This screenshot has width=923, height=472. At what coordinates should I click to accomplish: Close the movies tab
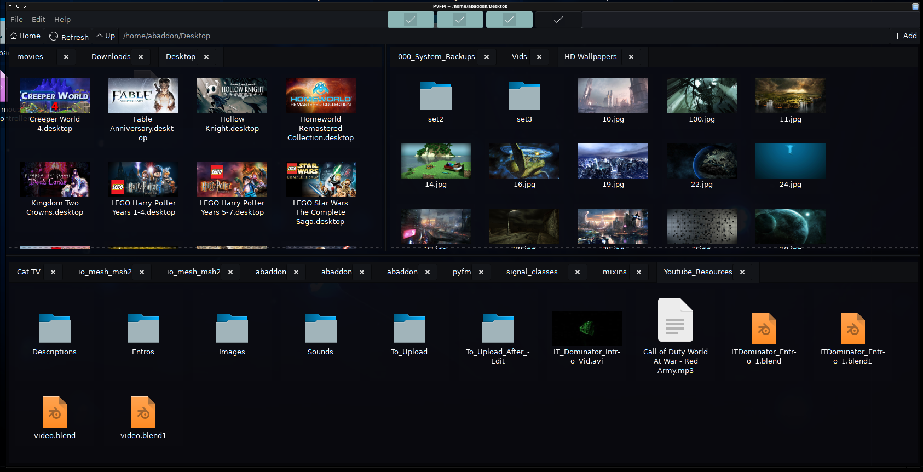(66, 57)
